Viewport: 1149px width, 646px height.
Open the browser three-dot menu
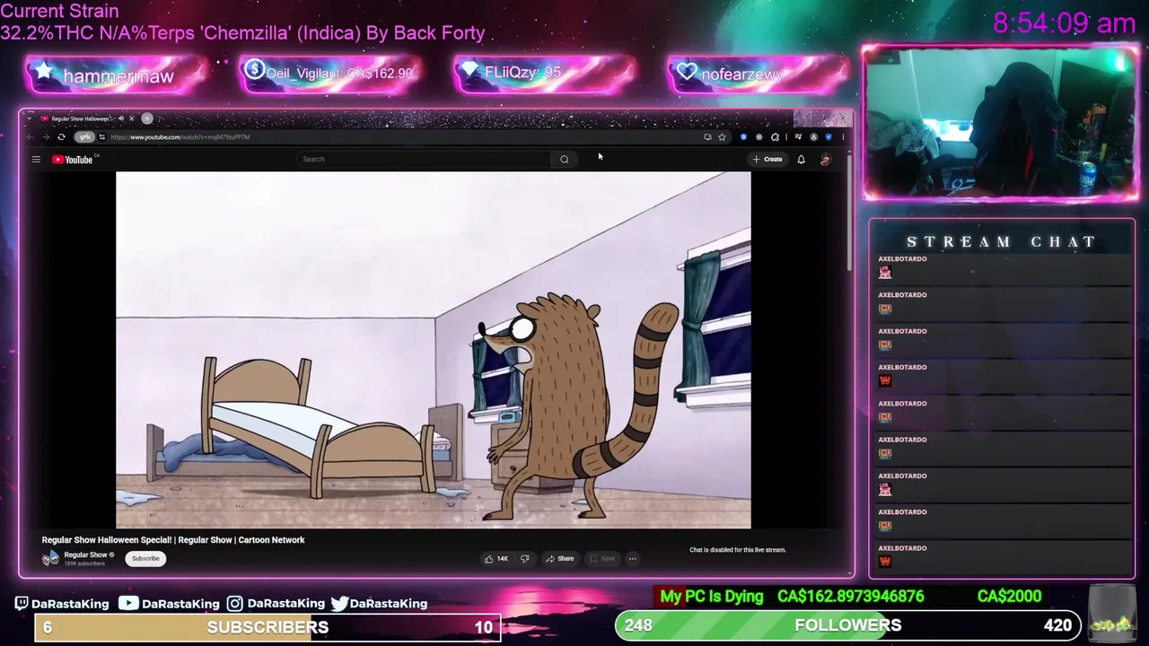point(843,137)
